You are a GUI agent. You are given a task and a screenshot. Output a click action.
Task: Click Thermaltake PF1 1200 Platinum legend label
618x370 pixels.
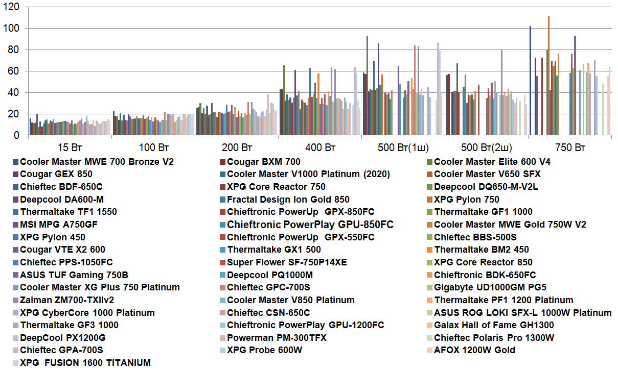tap(504, 300)
